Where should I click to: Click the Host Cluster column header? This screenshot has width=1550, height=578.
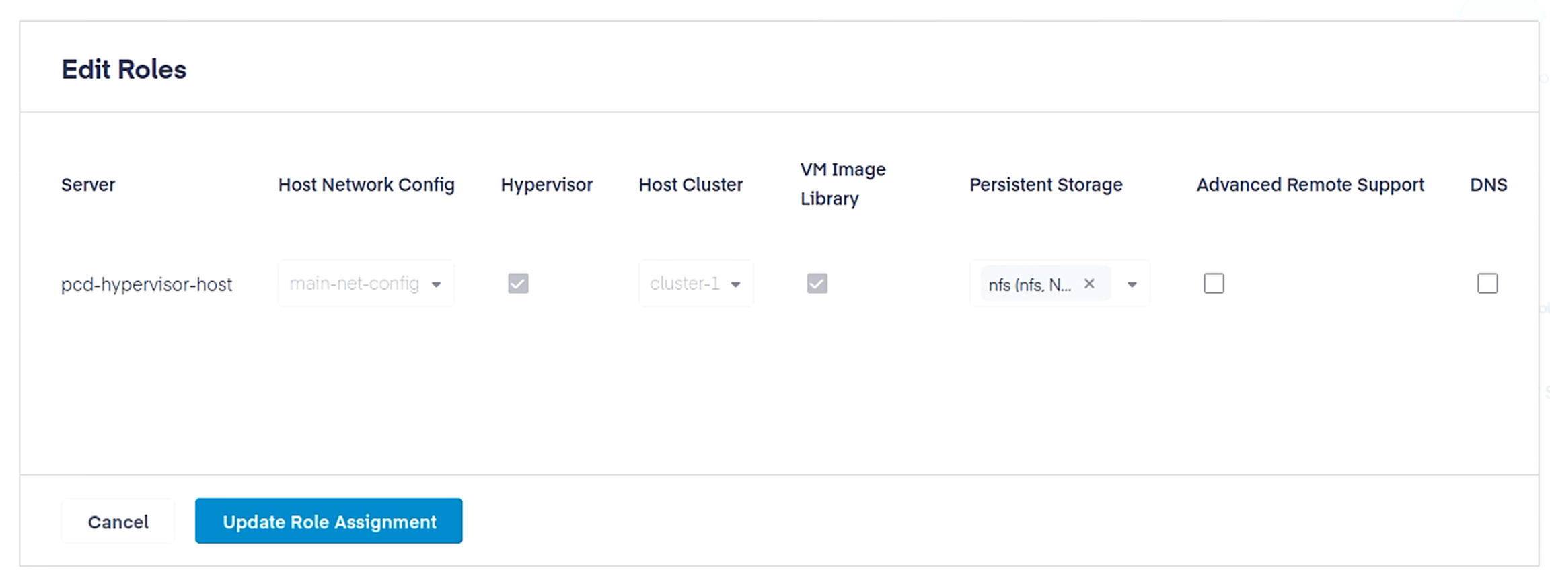tap(690, 184)
